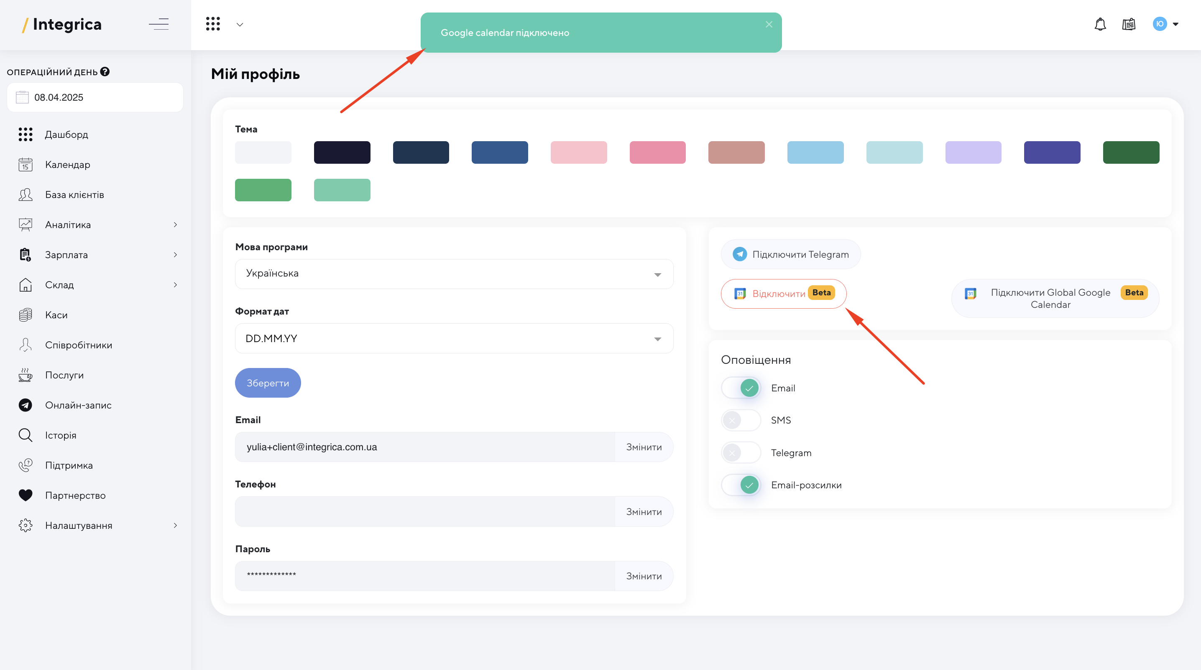Select the darkest navy theme swatch
This screenshot has width=1201, height=670.
click(342, 152)
